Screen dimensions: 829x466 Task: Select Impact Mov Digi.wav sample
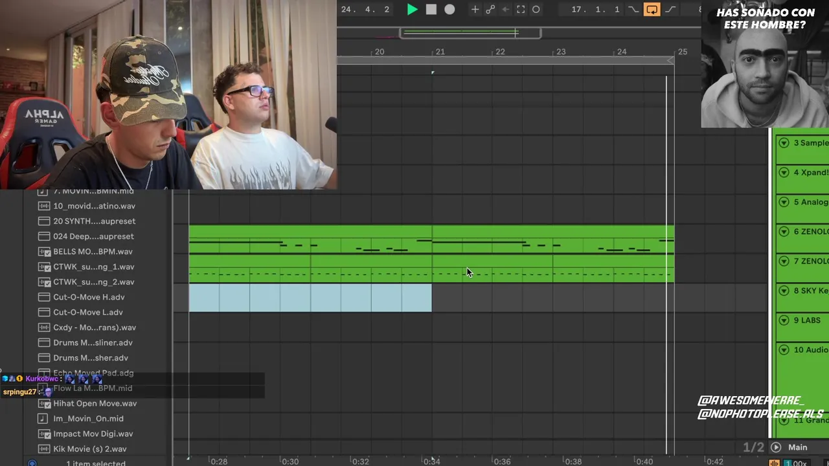(93, 434)
